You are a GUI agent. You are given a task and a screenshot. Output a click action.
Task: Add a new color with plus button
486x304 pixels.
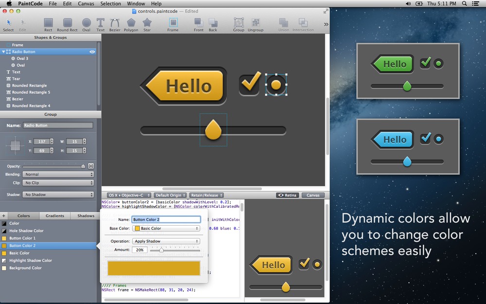point(4,215)
